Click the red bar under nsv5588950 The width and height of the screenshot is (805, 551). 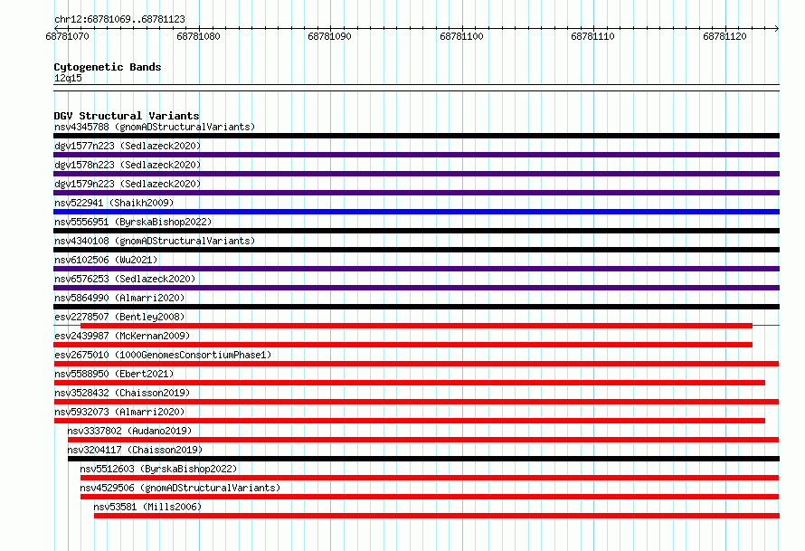tap(409, 383)
